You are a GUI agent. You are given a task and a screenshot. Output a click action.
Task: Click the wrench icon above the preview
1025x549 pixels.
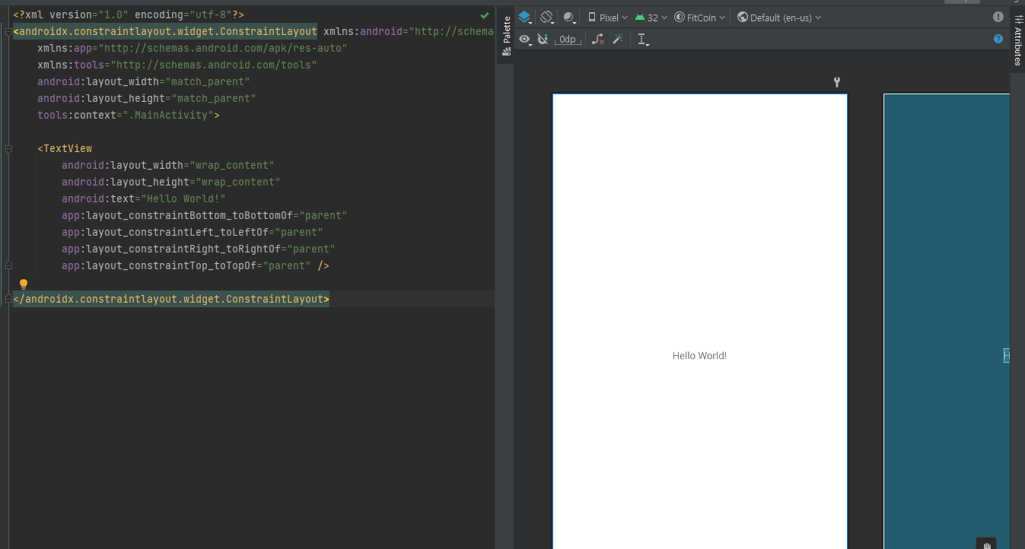click(837, 82)
